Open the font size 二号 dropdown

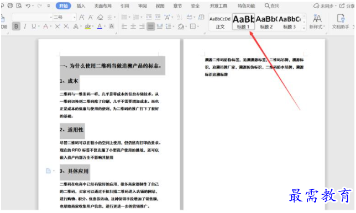74,17
